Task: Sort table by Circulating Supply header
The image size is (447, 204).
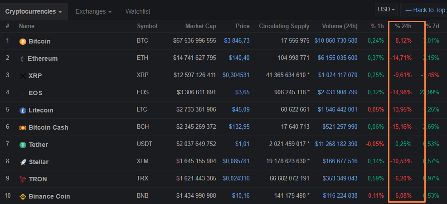Action: click(x=284, y=26)
